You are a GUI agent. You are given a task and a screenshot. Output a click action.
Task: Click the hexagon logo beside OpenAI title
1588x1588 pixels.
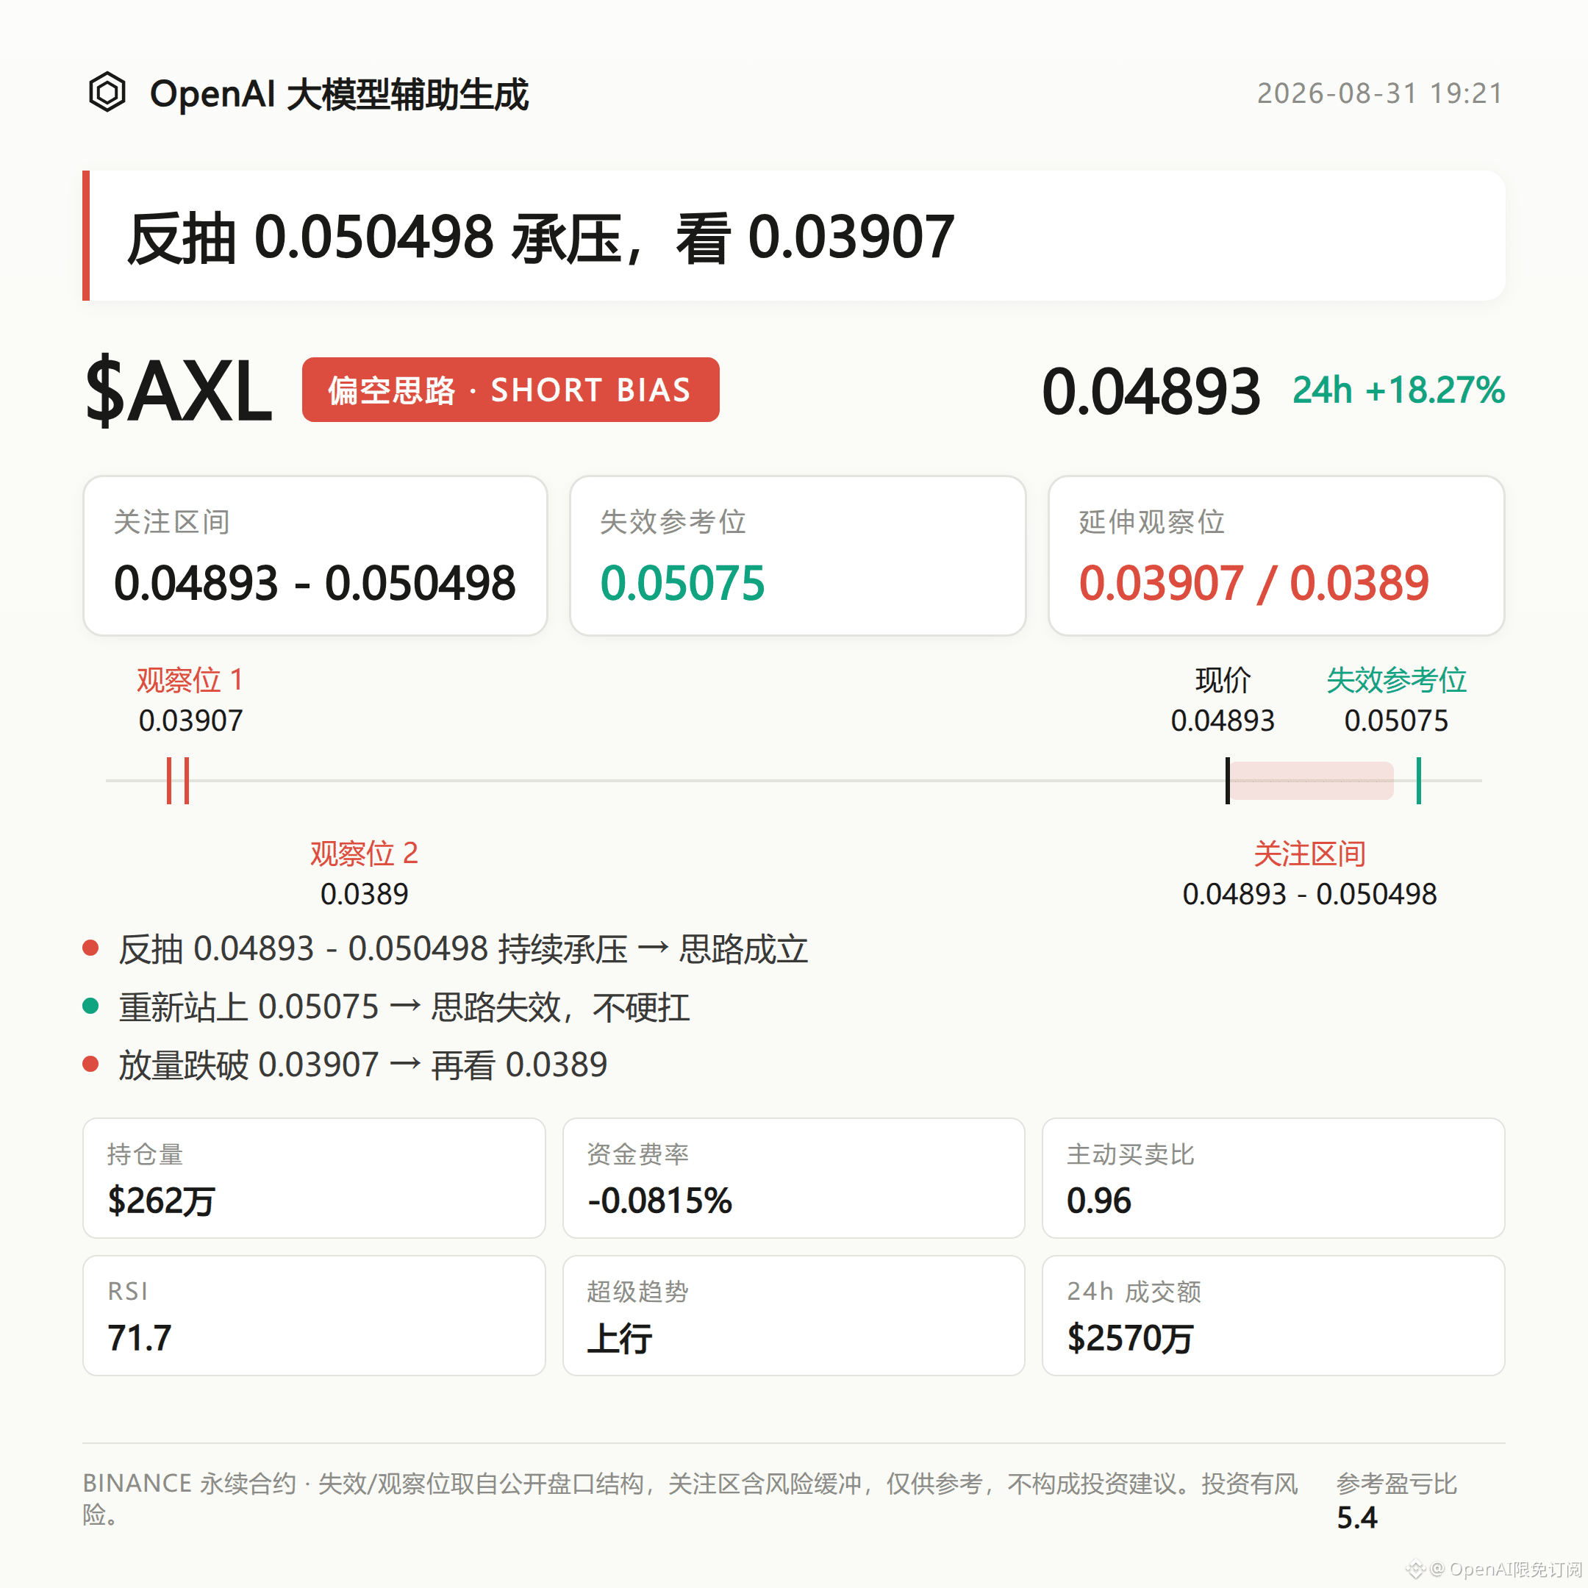[x=107, y=92]
